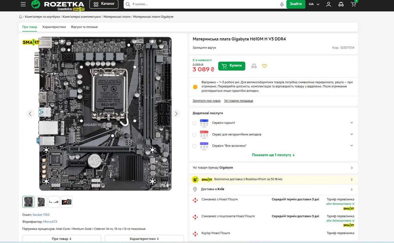Expand 'Сервіси "Все включено"' chevron

click(351, 146)
